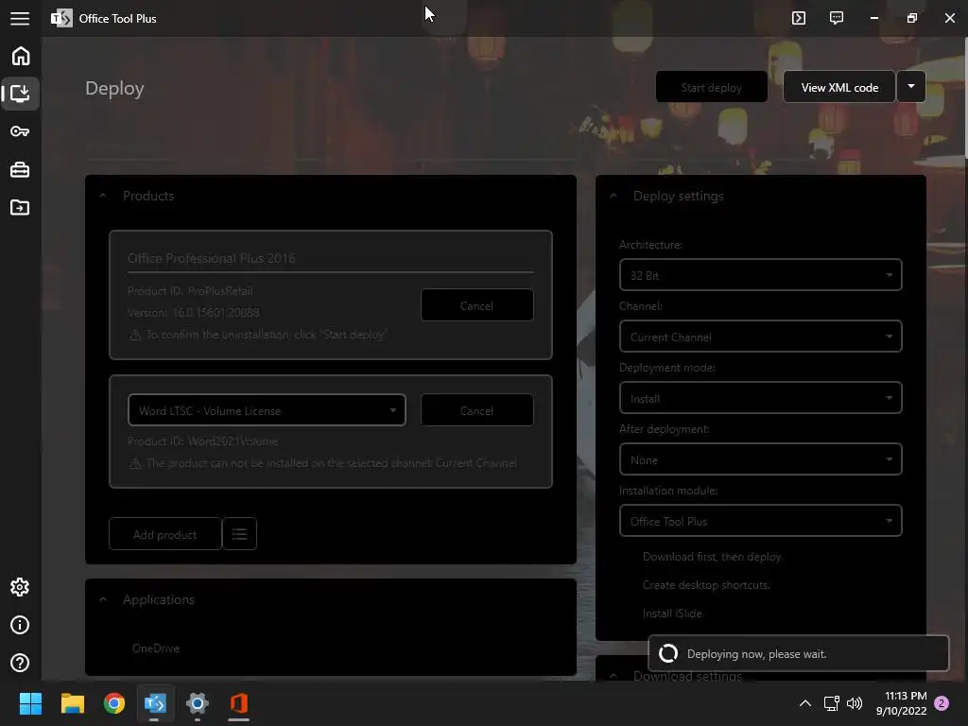Cancel the Word LTSC product entry
This screenshot has height=726, width=968.
pos(476,410)
